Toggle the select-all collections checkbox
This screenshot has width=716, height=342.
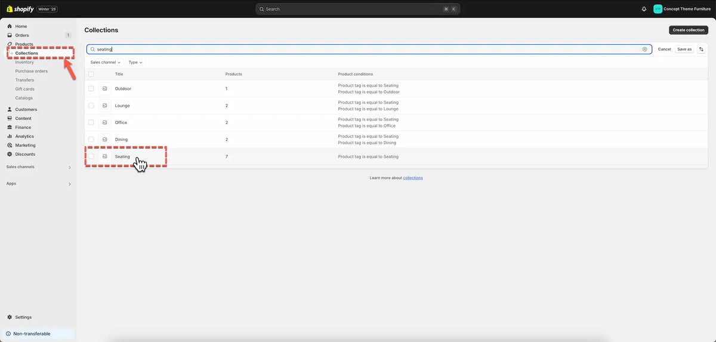pos(91,74)
